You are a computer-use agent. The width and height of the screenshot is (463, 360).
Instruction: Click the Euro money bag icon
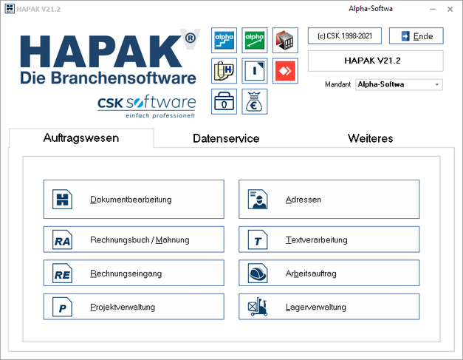point(255,101)
